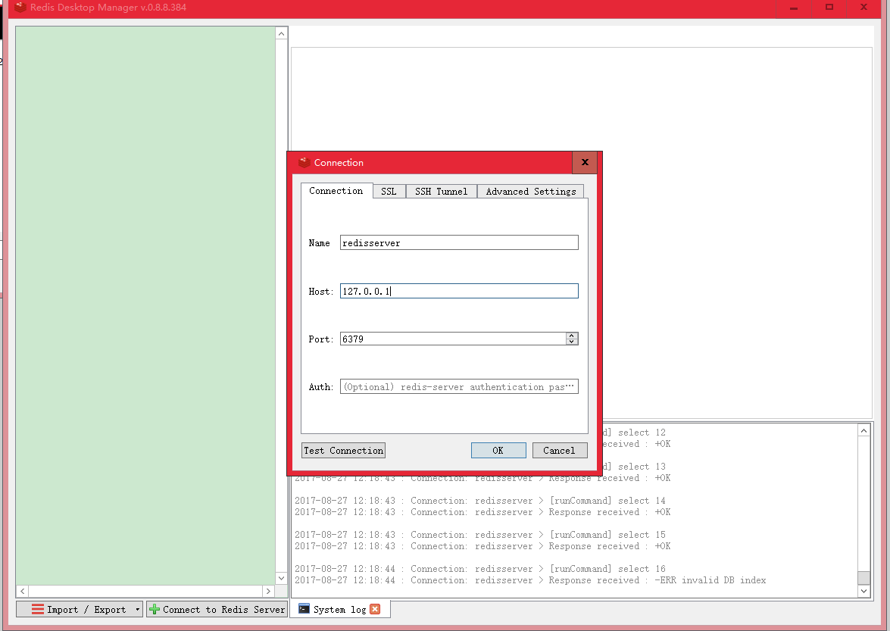This screenshot has width=890, height=631.
Task: Cancel the Connection dialog
Action: click(x=560, y=451)
